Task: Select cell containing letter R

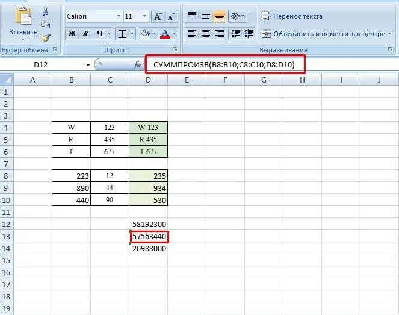Action: tap(71, 140)
